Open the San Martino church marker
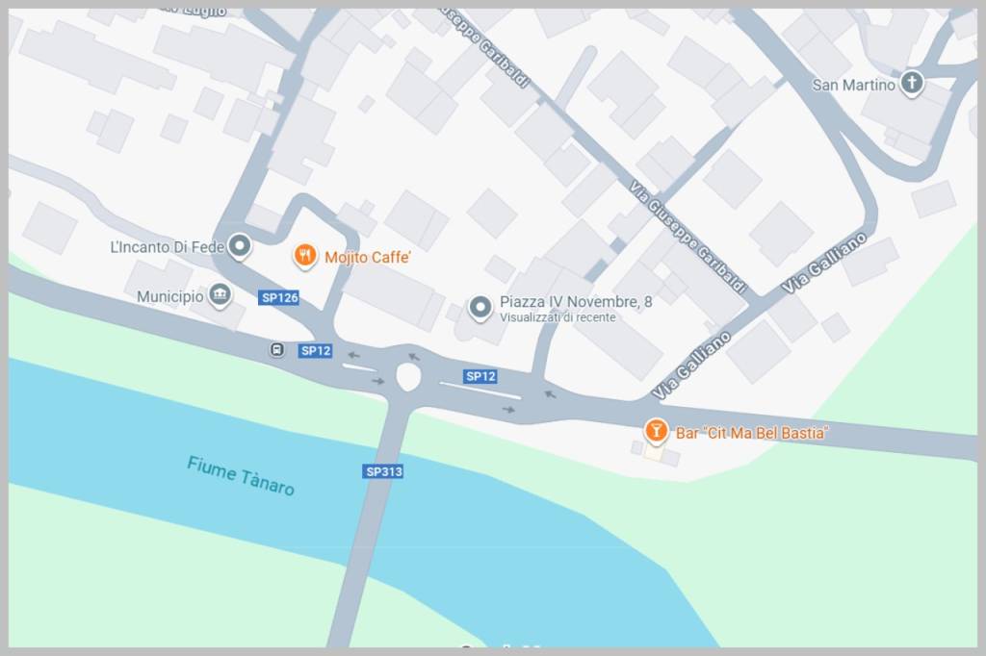 911,83
